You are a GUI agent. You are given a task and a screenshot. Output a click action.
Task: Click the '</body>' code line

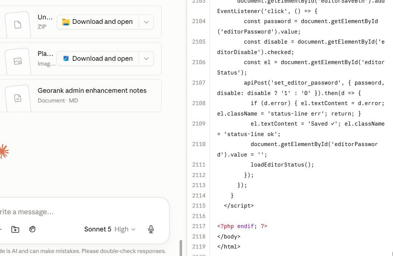click(229, 237)
